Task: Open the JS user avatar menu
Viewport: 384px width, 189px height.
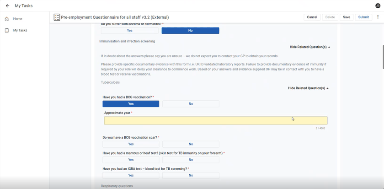Action: click(x=378, y=5)
